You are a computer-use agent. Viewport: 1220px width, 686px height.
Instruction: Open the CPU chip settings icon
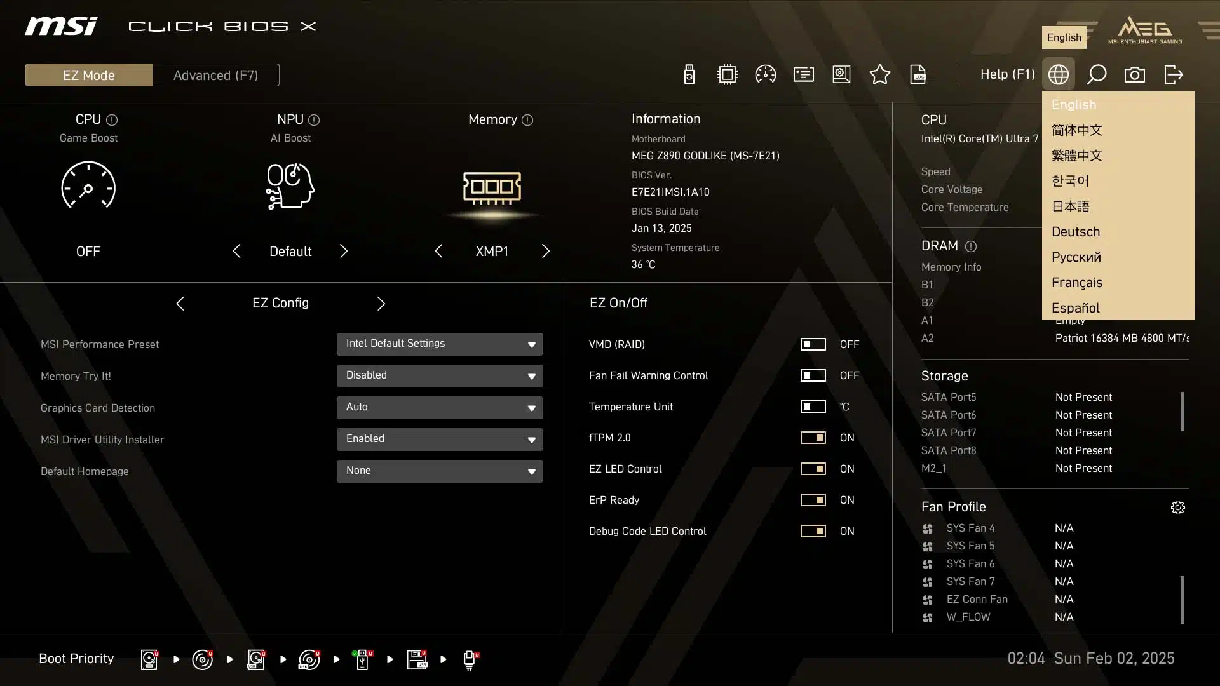[727, 74]
